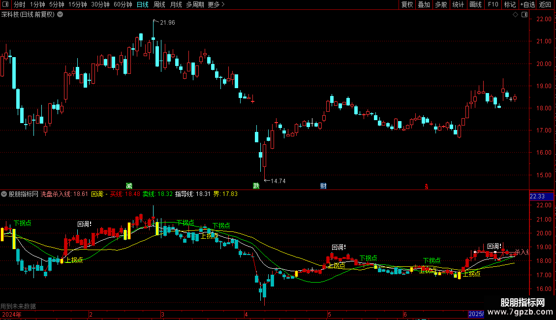Image resolution: width=556 pixels, height=320 pixels.
Task: Add stock via +自选 button
Action: [527, 4]
